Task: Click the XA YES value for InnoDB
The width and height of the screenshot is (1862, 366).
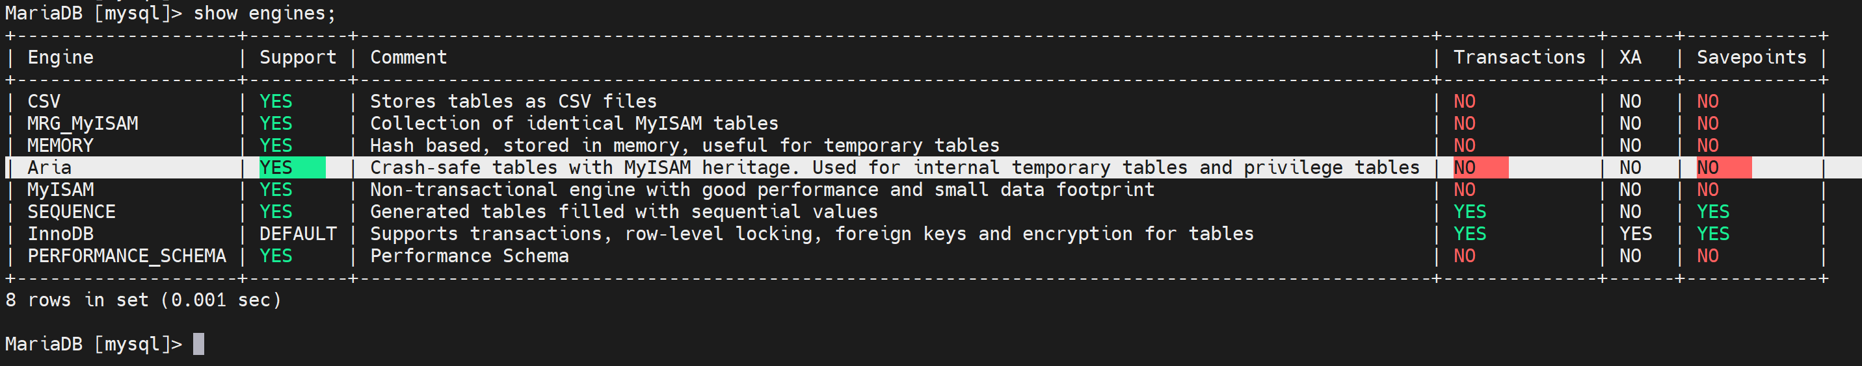Action: pyautogui.click(x=1635, y=234)
